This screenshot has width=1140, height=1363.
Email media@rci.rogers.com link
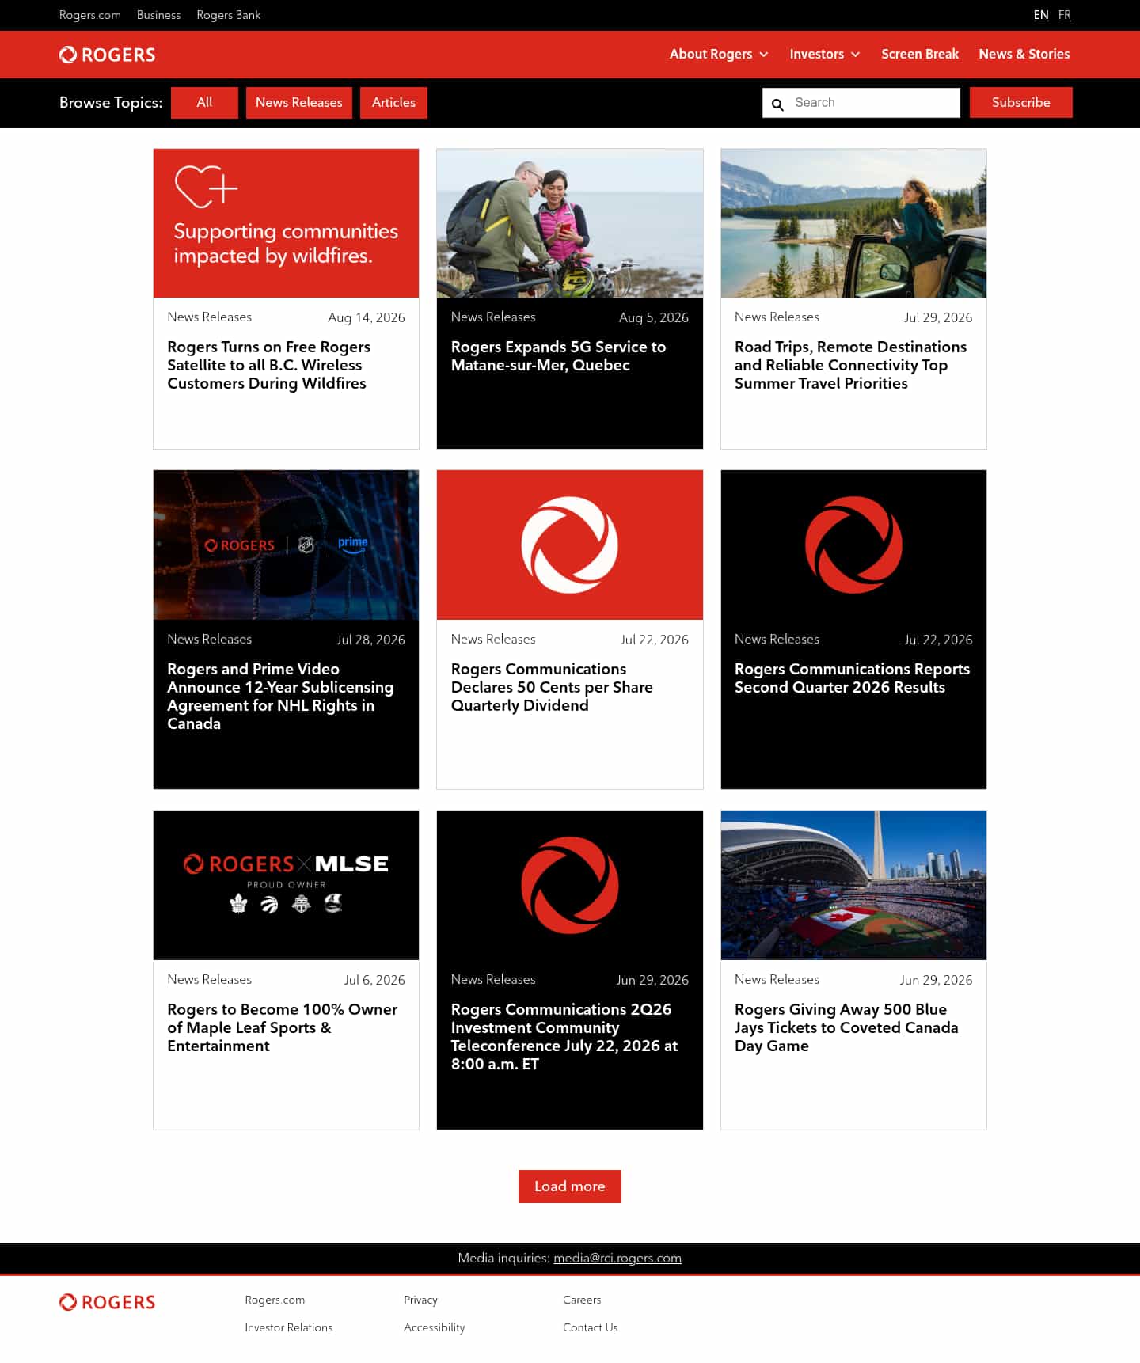click(617, 1258)
